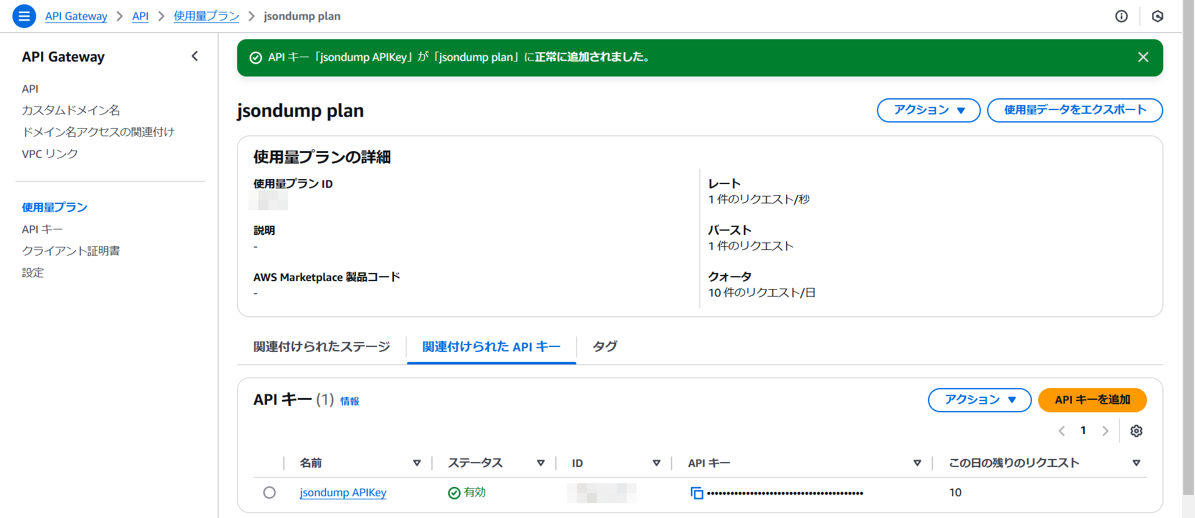Screen dimensions: 1195x518
Task: Copy the API key value
Action: point(696,493)
